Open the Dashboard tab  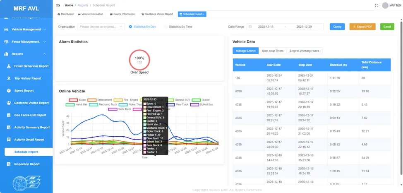click(65, 14)
